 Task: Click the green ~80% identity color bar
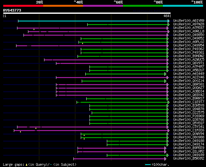point(143,6)
